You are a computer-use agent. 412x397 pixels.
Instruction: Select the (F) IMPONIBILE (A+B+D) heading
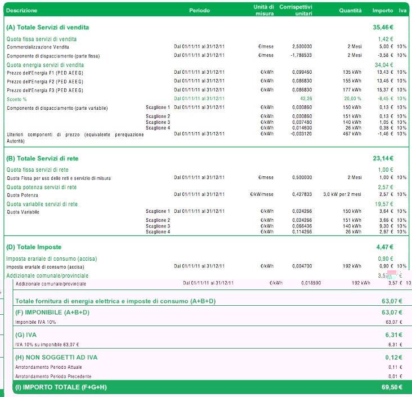[x=52, y=313]
